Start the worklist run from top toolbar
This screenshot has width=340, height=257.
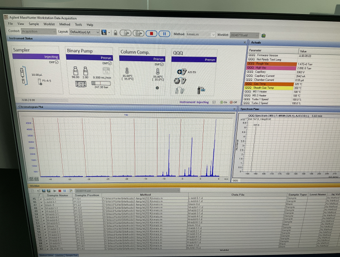point(138,33)
